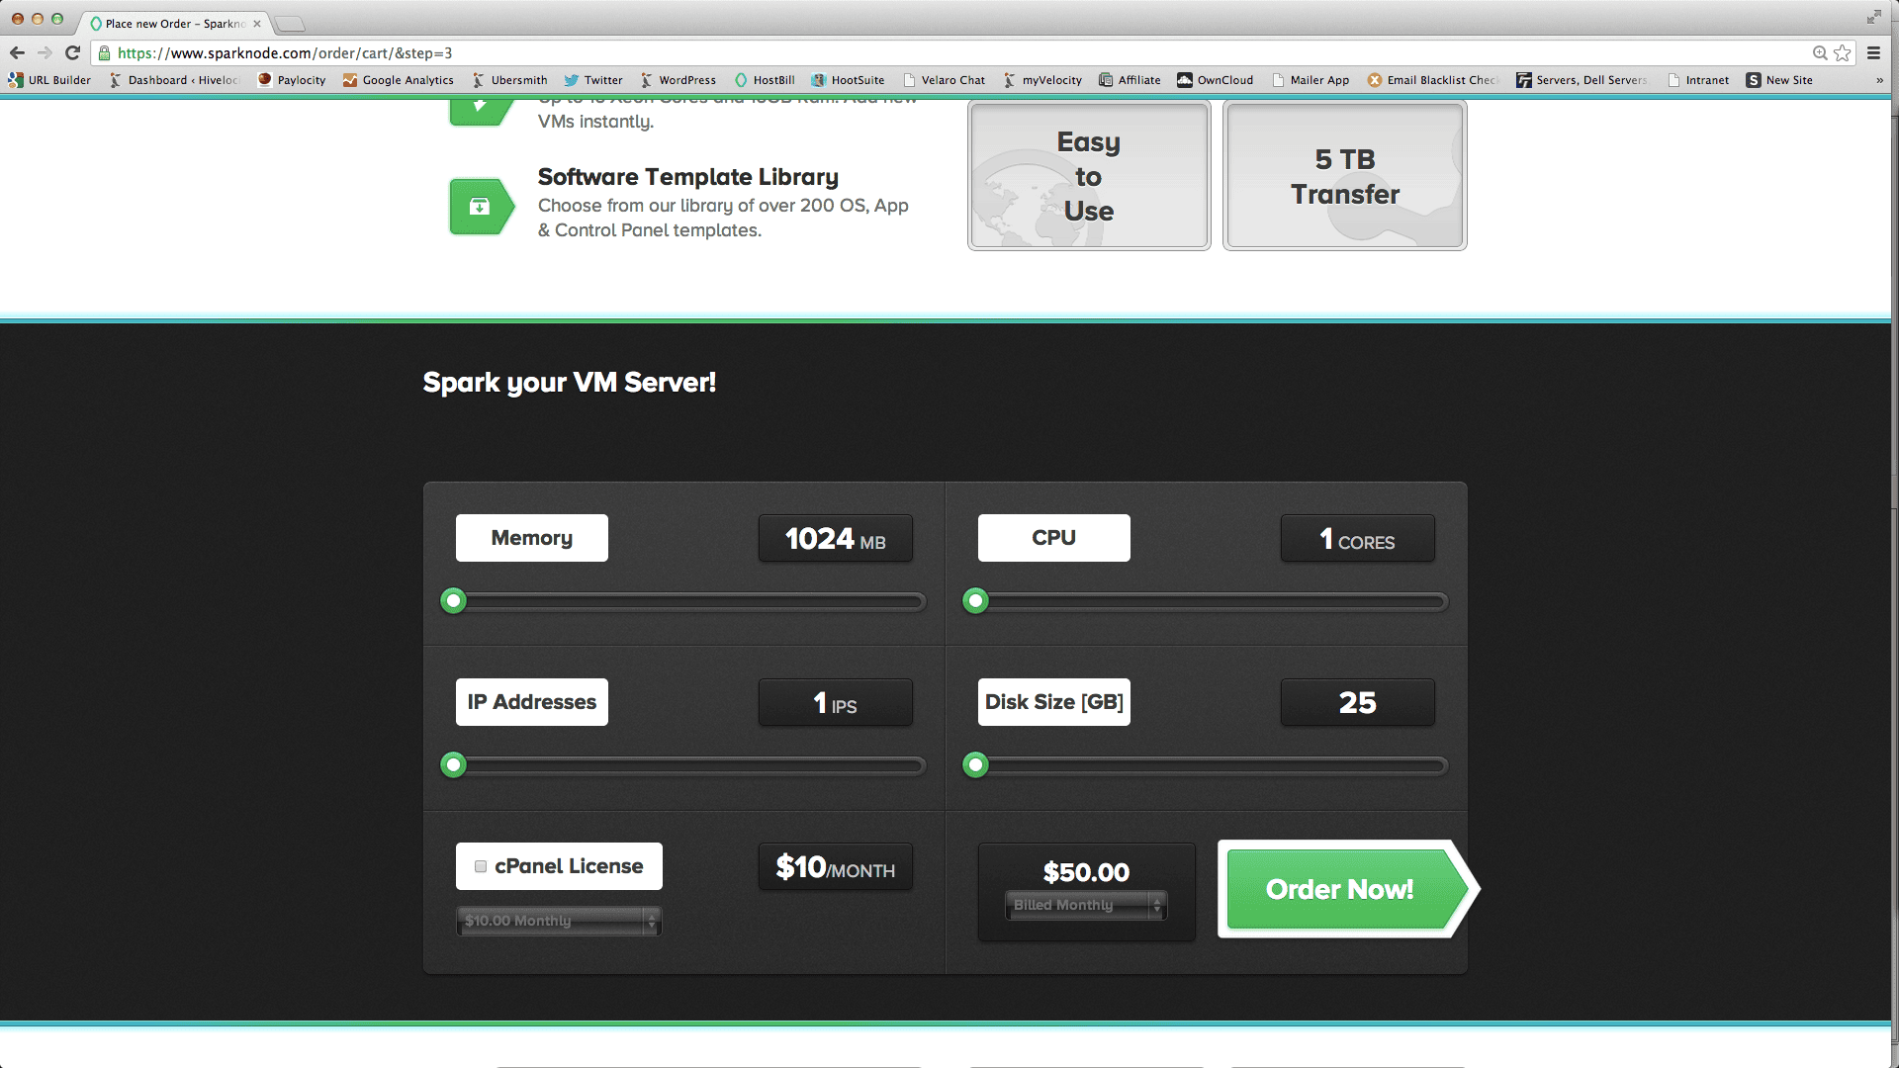The width and height of the screenshot is (1899, 1068).
Task: Click the browser back arrow
Action: [x=17, y=53]
